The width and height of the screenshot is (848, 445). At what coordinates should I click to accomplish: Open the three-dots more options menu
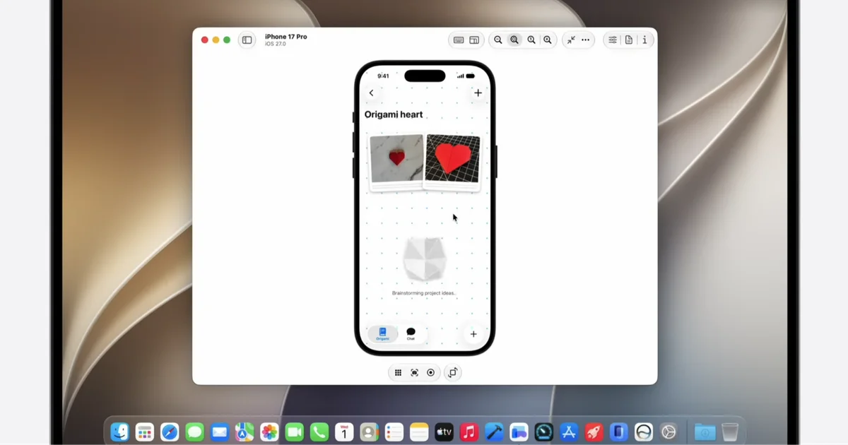pos(586,40)
